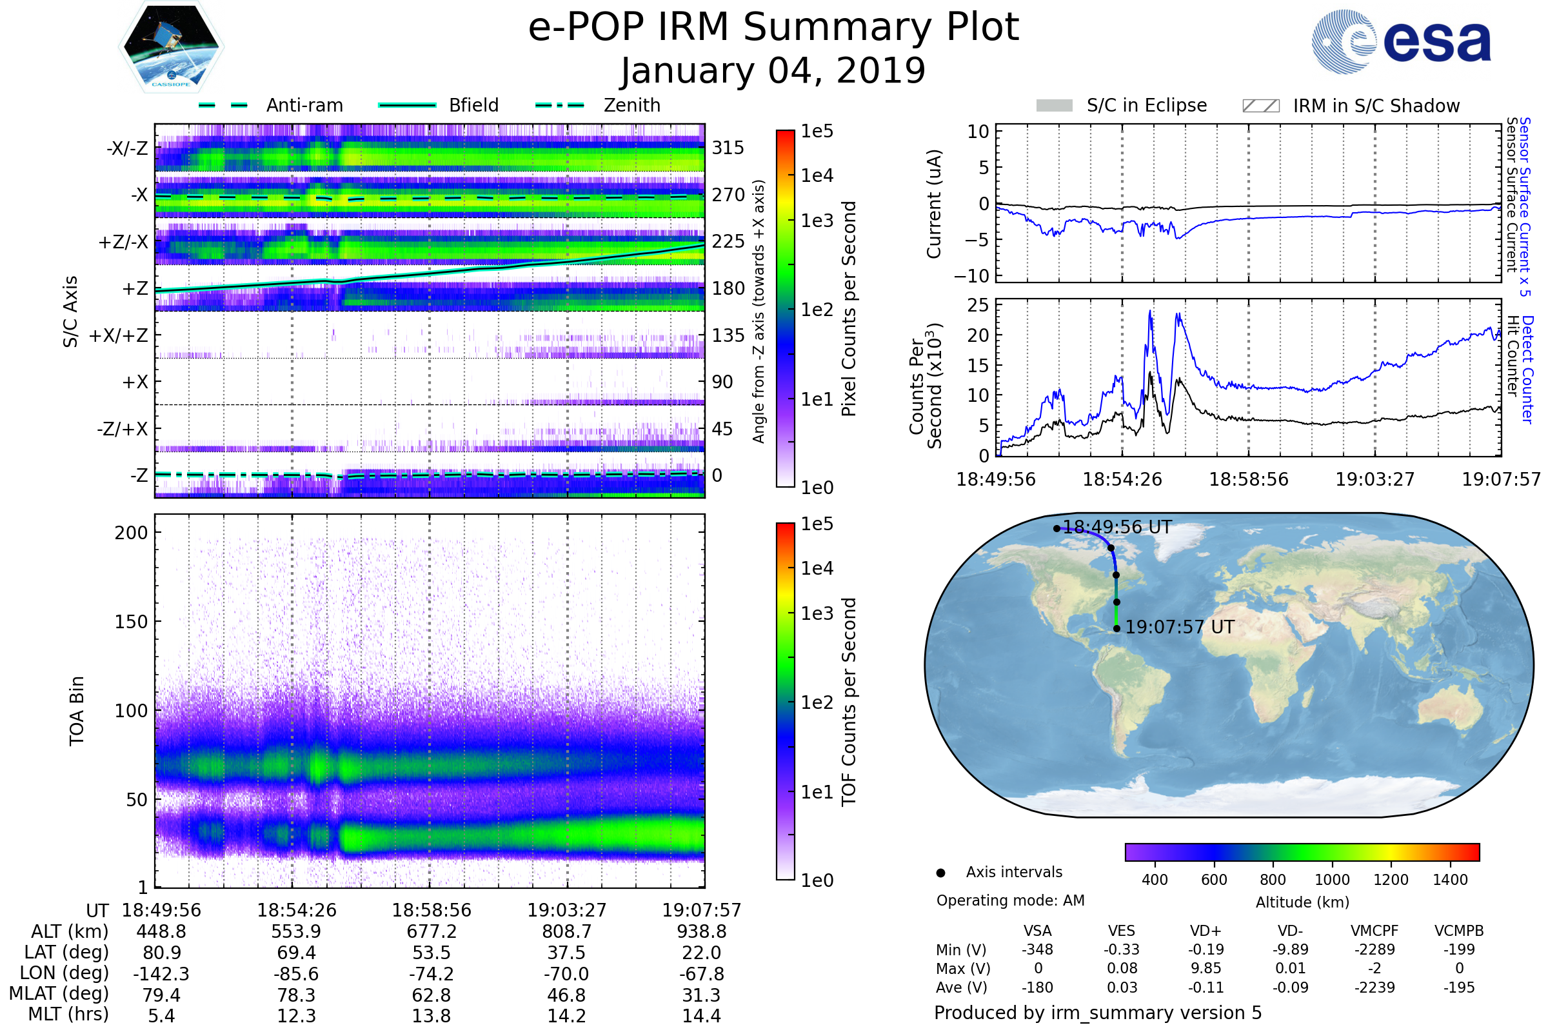Click the VMCPF voltage column header
The height and width of the screenshot is (1032, 1548).
(x=1374, y=931)
